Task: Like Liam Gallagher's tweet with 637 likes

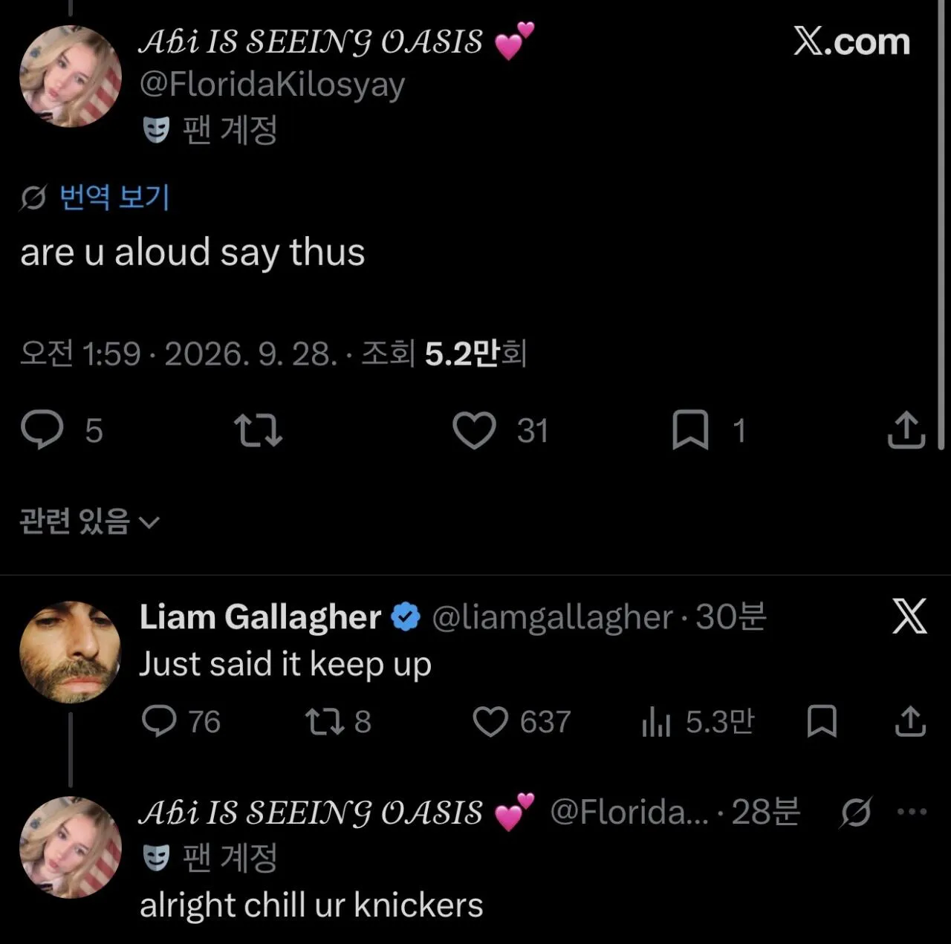Action: pyautogui.click(x=490, y=721)
